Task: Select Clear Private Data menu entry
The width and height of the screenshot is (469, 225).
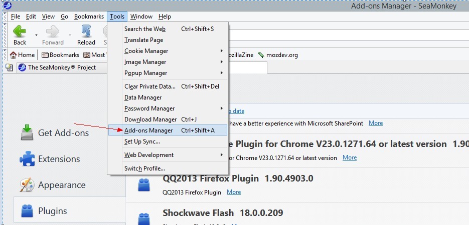Action: [149, 86]
